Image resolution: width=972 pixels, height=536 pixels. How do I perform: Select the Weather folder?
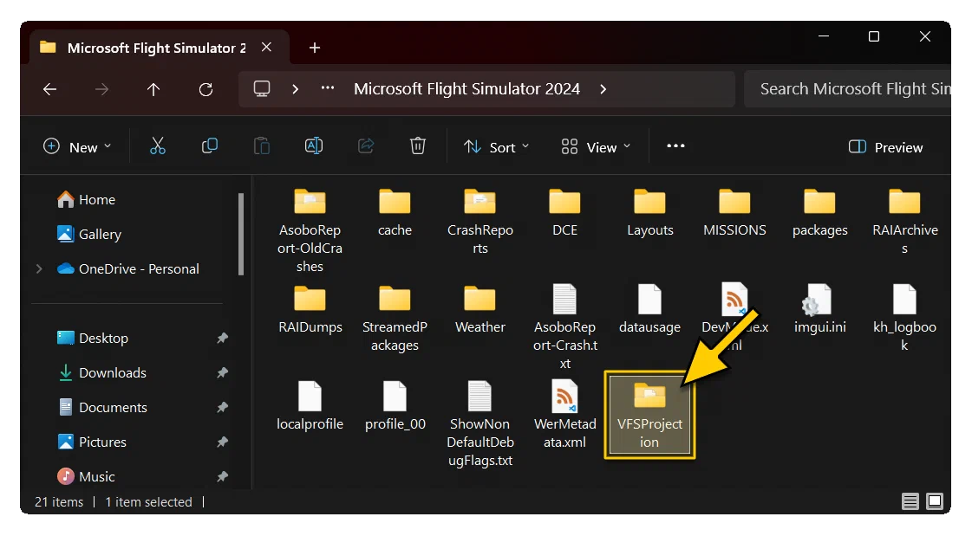[x=480, y=309]
